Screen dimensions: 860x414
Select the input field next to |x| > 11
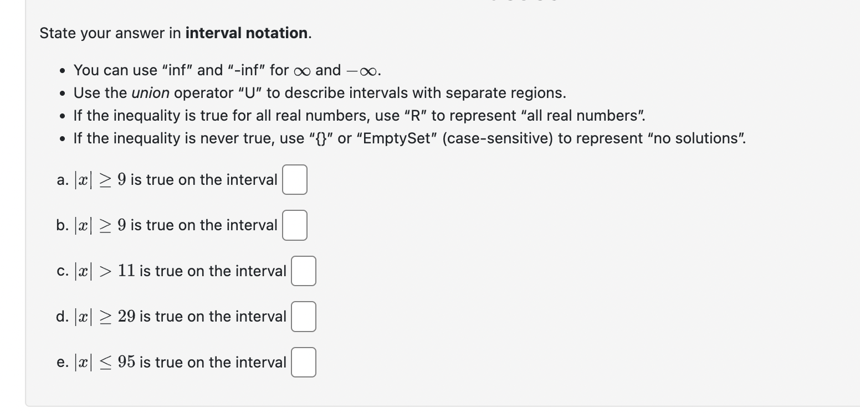(x=303, y=271)
